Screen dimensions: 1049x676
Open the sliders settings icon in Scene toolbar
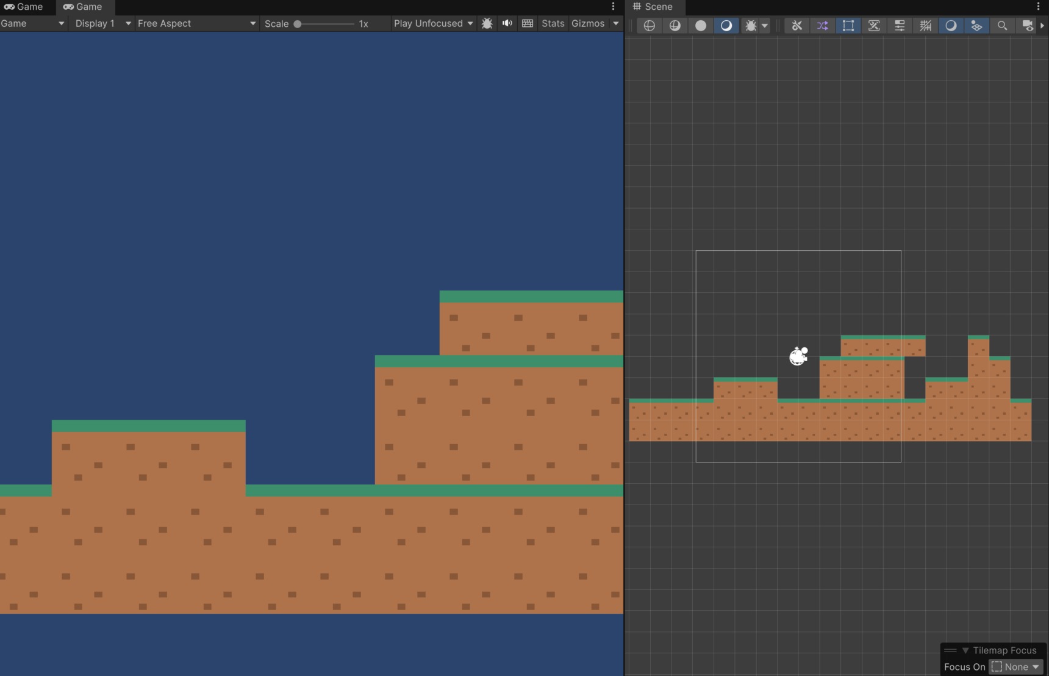click(x=900, y=26)
